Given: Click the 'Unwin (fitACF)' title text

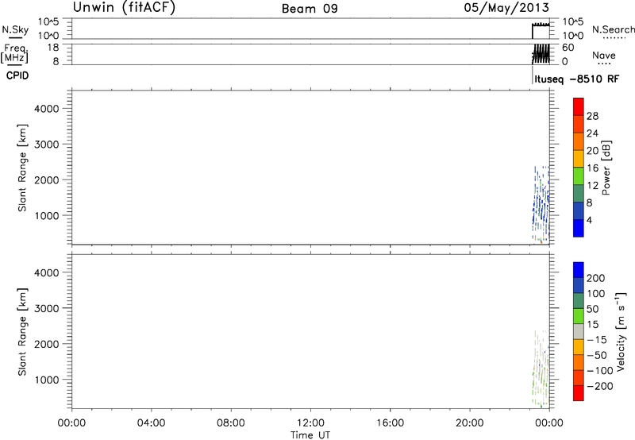Looking at the screenshot, I should [x=124, y=8].
